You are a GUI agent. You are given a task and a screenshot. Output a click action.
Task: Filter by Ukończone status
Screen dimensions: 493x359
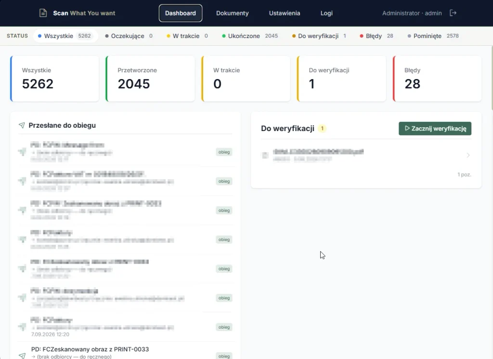[250, 36]
